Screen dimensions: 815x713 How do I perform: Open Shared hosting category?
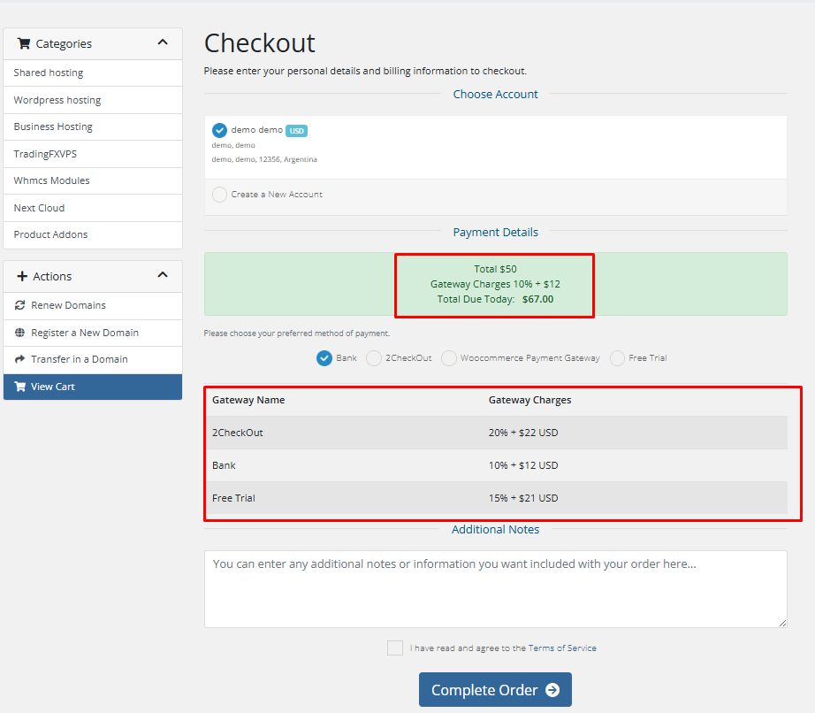pos(49,73)
